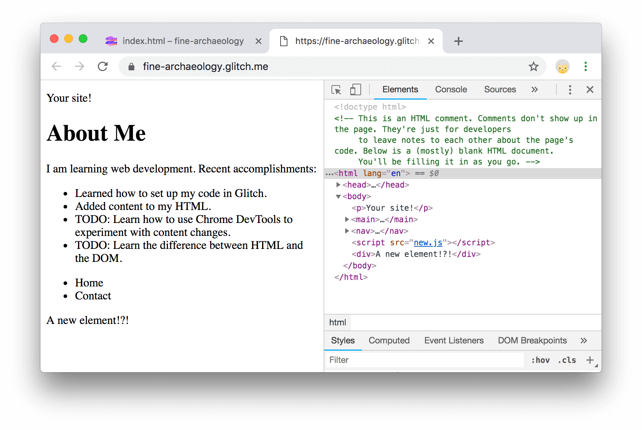Expand the nav node
Viewport: 642px width, 430px height.
pyautogui.click(x=347, y=231)
